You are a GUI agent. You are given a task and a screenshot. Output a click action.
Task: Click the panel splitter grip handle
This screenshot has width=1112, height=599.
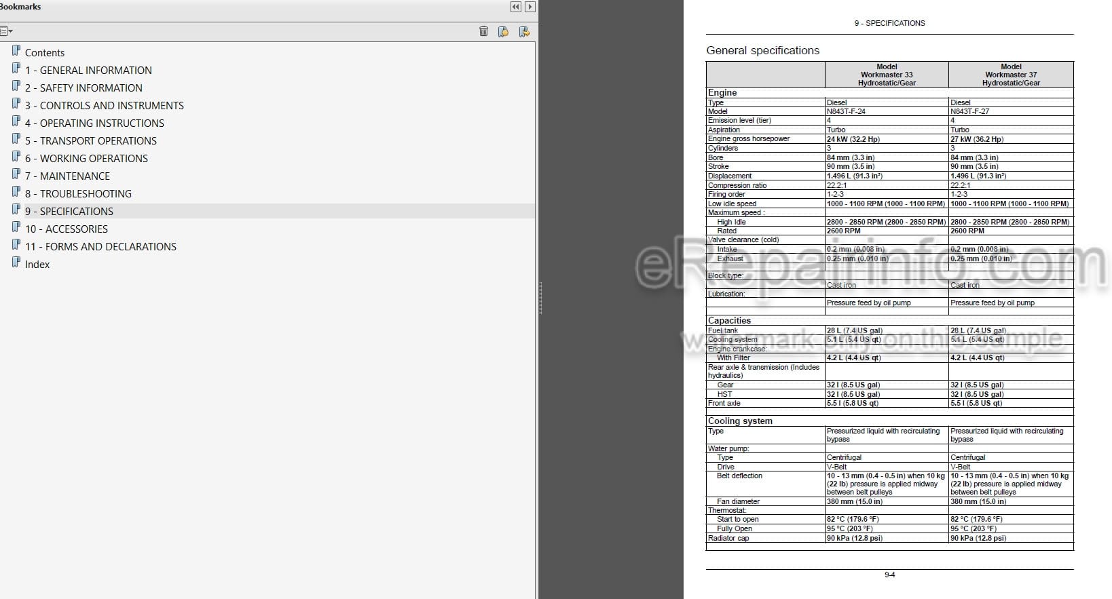pyautogui.click(x=540, y=298)
